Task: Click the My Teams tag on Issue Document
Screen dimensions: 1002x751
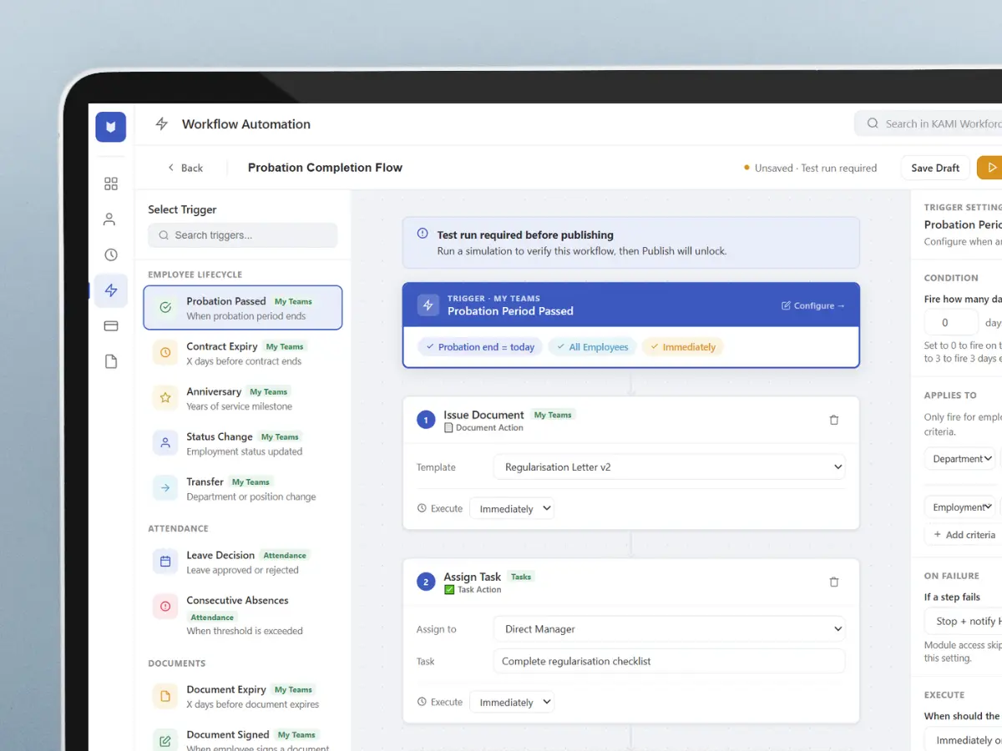Action: coord(553,415)
